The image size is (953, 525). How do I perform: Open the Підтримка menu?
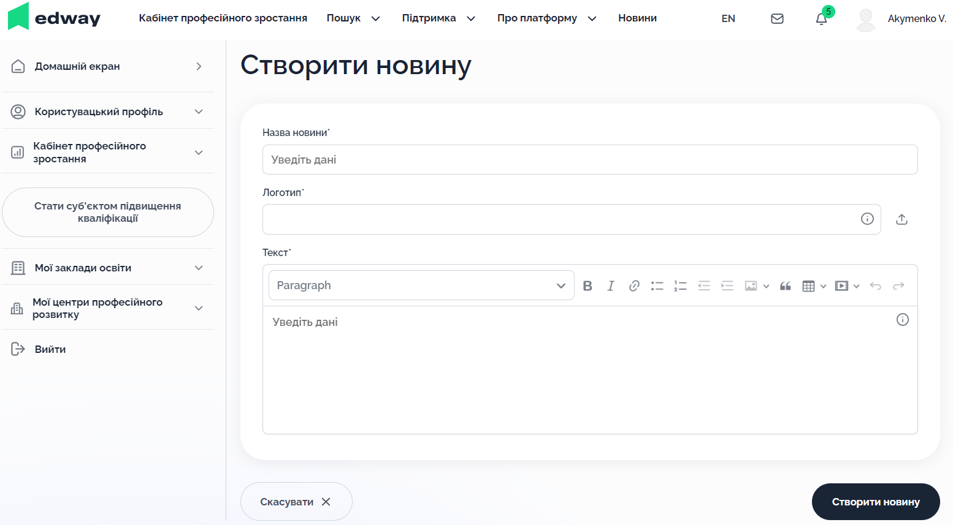(x=438, y=18)
